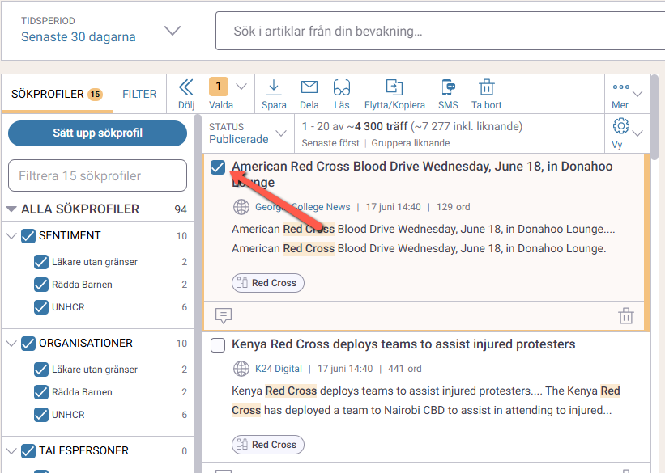Open the Georgia College News source link
Viewport: 665px width, 473px height.
(x=302, y=207)
